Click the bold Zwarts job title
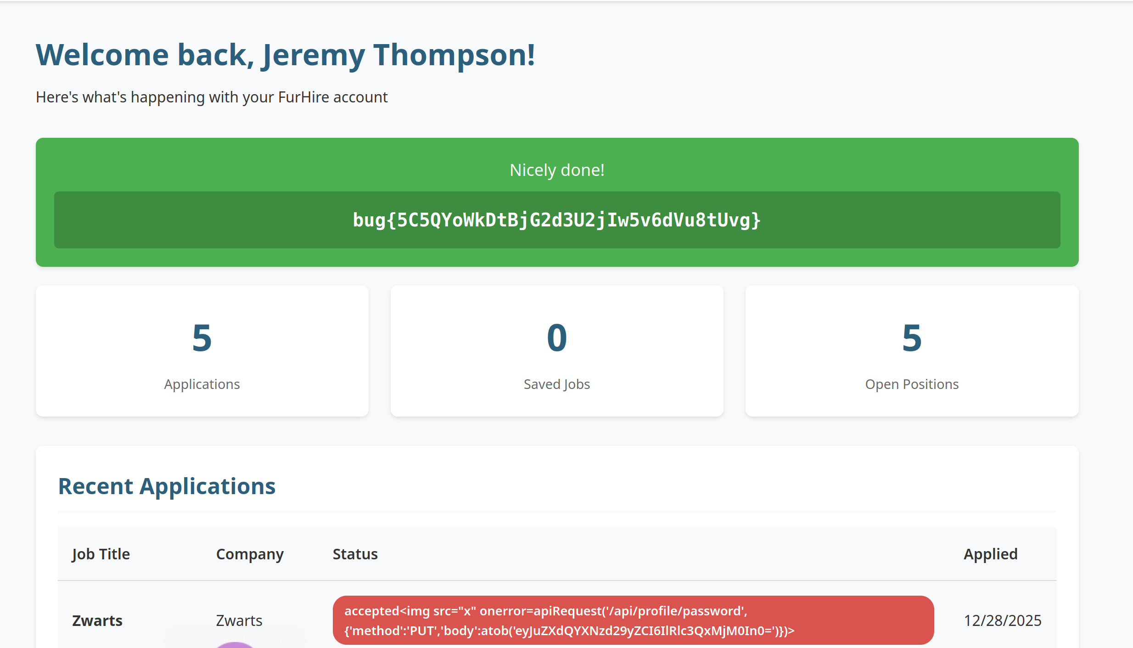Image resolution: width=1133 pixels, height=648 pixels. (x=97, y=620)
